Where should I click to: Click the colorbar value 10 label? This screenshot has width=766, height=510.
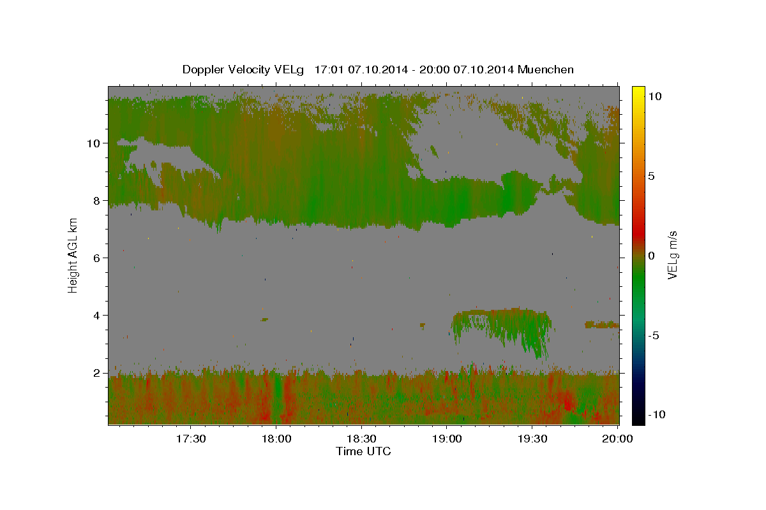pos(654,96)
